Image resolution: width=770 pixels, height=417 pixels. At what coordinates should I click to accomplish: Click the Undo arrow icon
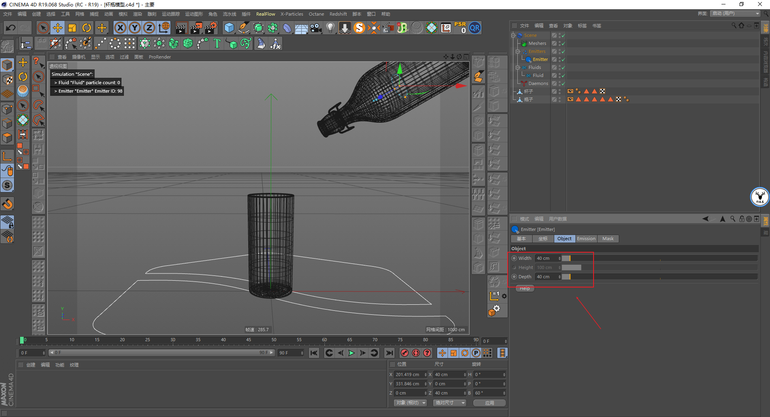coord(11,28)
